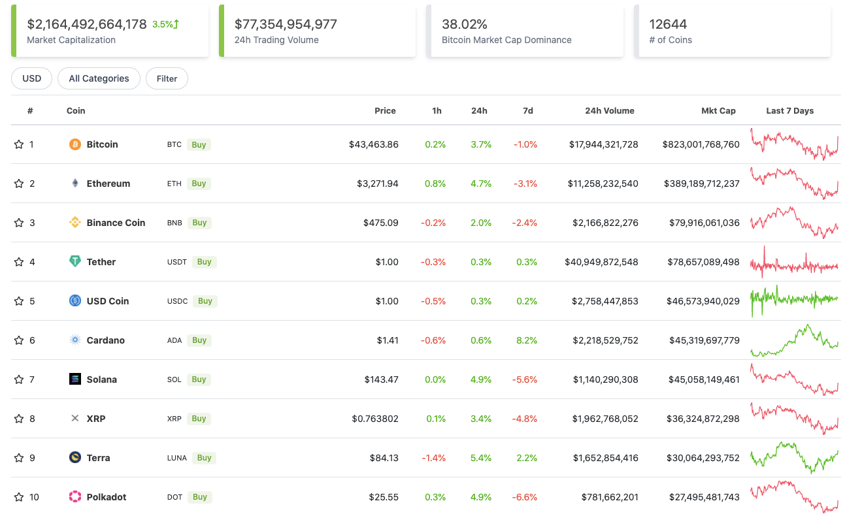845x516 pixels.
Task: Toggle the favorite star for Tether
Action: [x=19, y=262]
